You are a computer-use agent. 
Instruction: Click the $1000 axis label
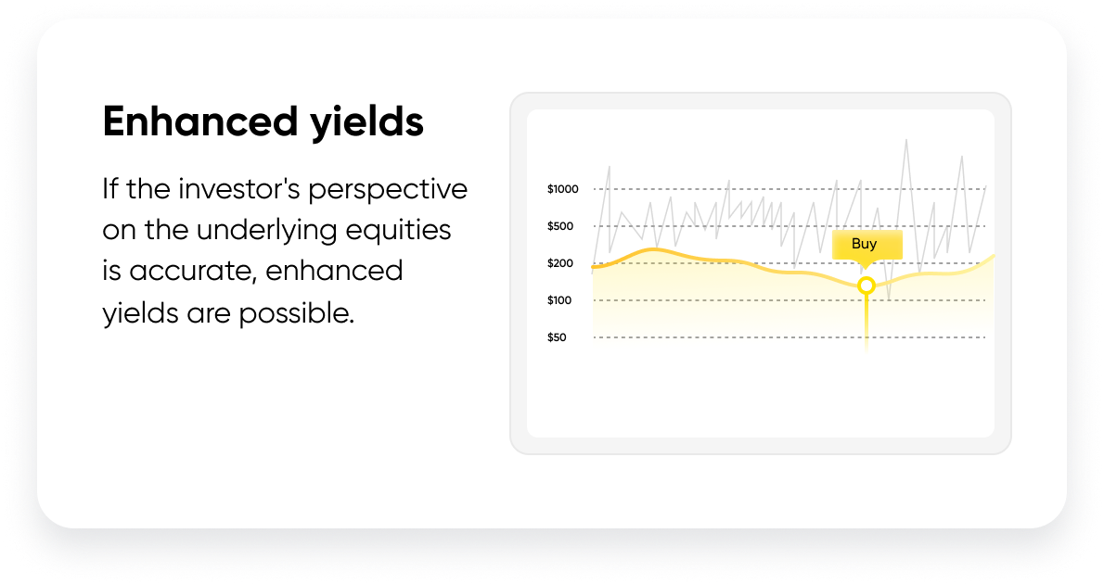click(x=562, y=189)
